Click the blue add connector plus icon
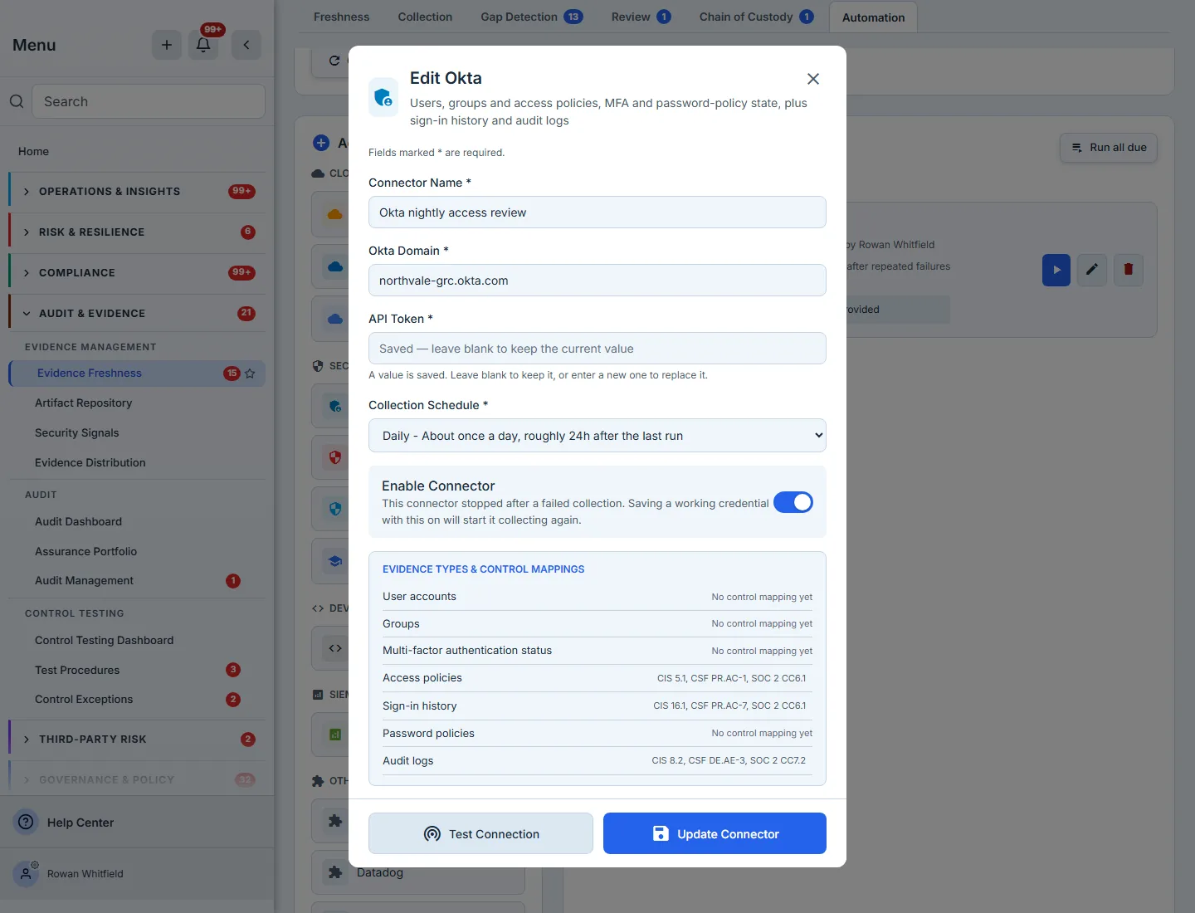This screenshot has height=913, width=1195. 321,143
